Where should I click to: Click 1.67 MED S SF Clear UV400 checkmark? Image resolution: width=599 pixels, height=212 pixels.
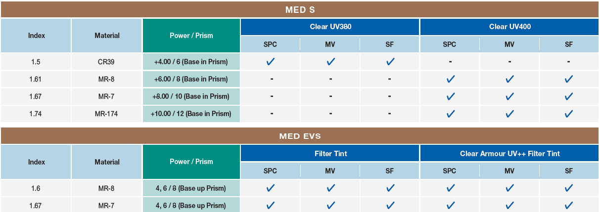[x=569, y=96]
